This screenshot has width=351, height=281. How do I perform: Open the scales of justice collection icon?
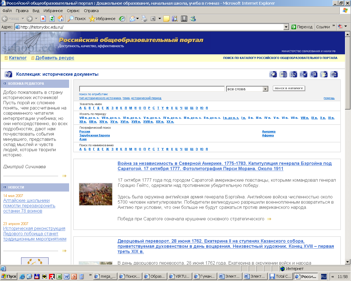click(x=313, y=74)
